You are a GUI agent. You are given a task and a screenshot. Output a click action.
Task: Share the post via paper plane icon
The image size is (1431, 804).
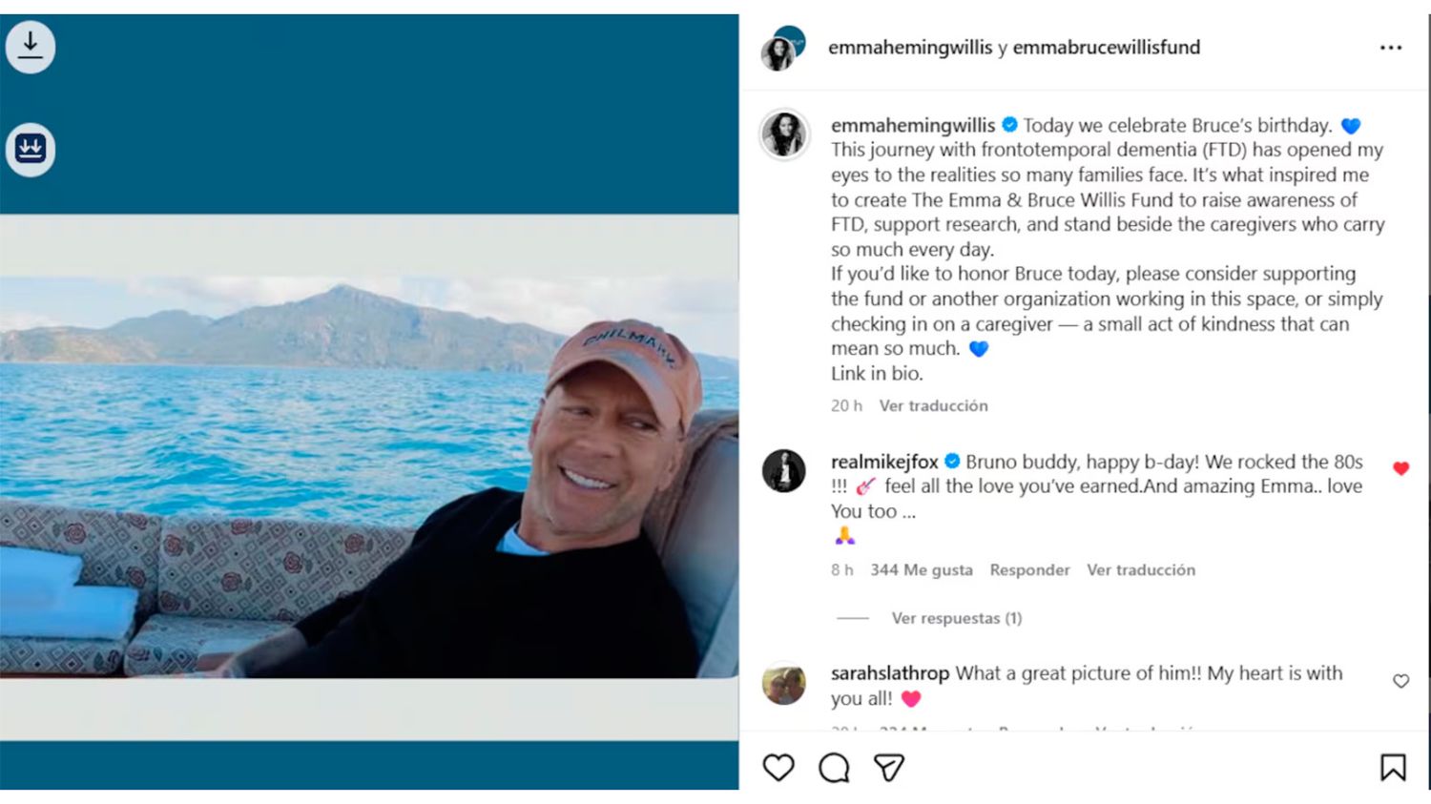click(889, 768)
